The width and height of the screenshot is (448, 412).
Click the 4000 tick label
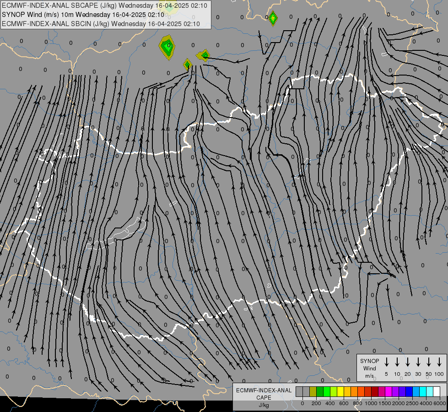[x=426, y=403]
